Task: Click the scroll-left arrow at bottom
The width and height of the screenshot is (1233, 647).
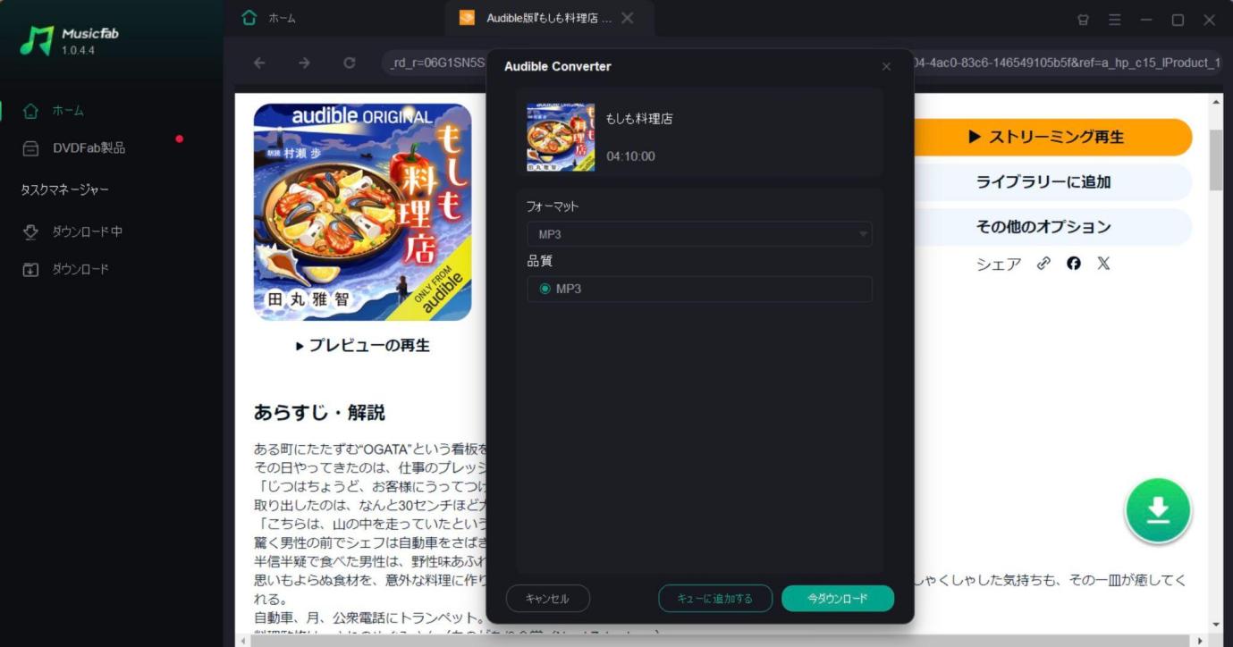Action: point(241,641)
